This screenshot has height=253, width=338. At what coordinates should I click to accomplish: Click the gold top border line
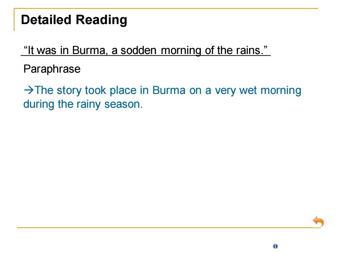pos(166,8)
